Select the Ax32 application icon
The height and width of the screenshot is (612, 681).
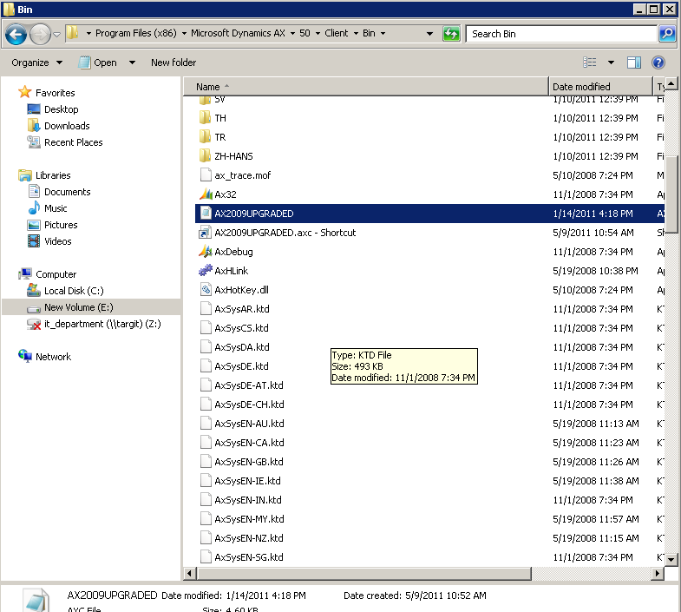(206, 194)
